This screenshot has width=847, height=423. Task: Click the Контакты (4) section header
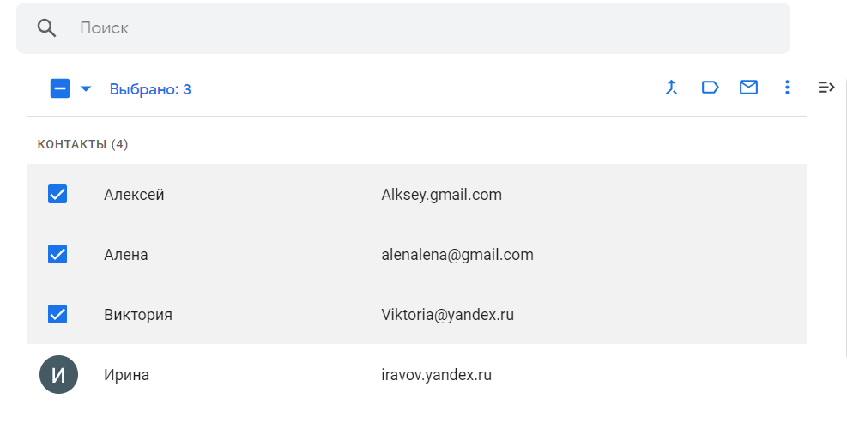click(x=82, y=144)
